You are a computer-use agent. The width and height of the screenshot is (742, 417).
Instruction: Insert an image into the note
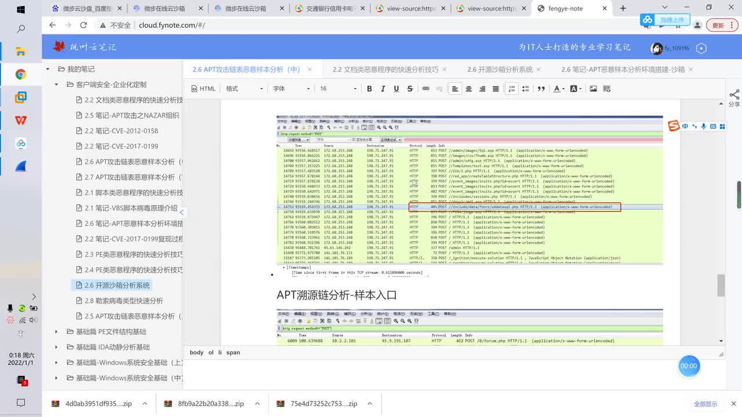pyautogui.click(x=593, y=89)
